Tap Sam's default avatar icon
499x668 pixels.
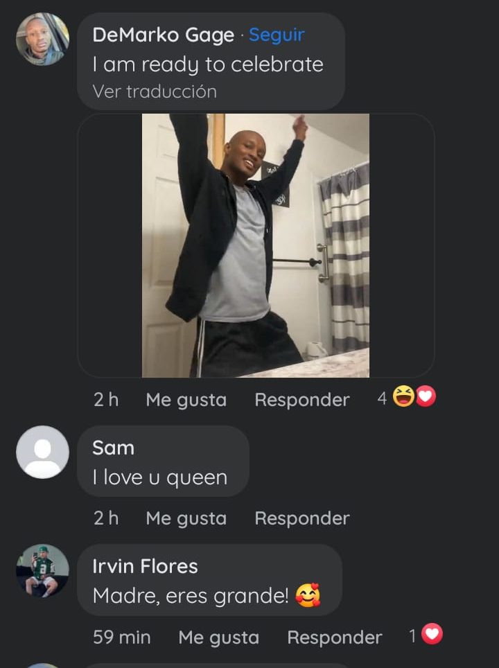[42, 452]
